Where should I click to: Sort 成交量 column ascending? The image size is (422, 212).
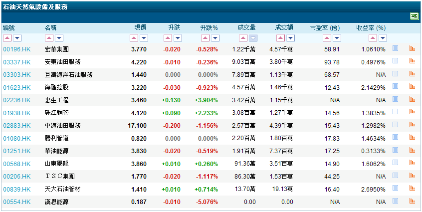pyautogui.click(x=243, y=38)
